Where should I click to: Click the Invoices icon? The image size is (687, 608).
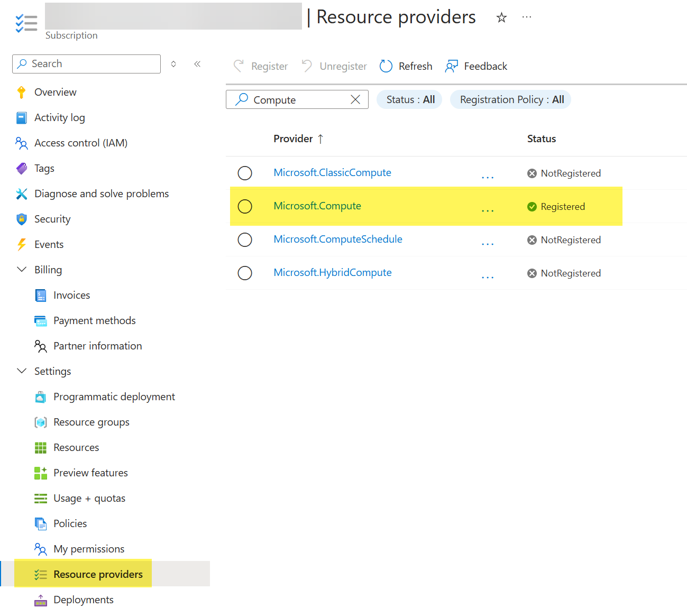(x=41, y=296)
